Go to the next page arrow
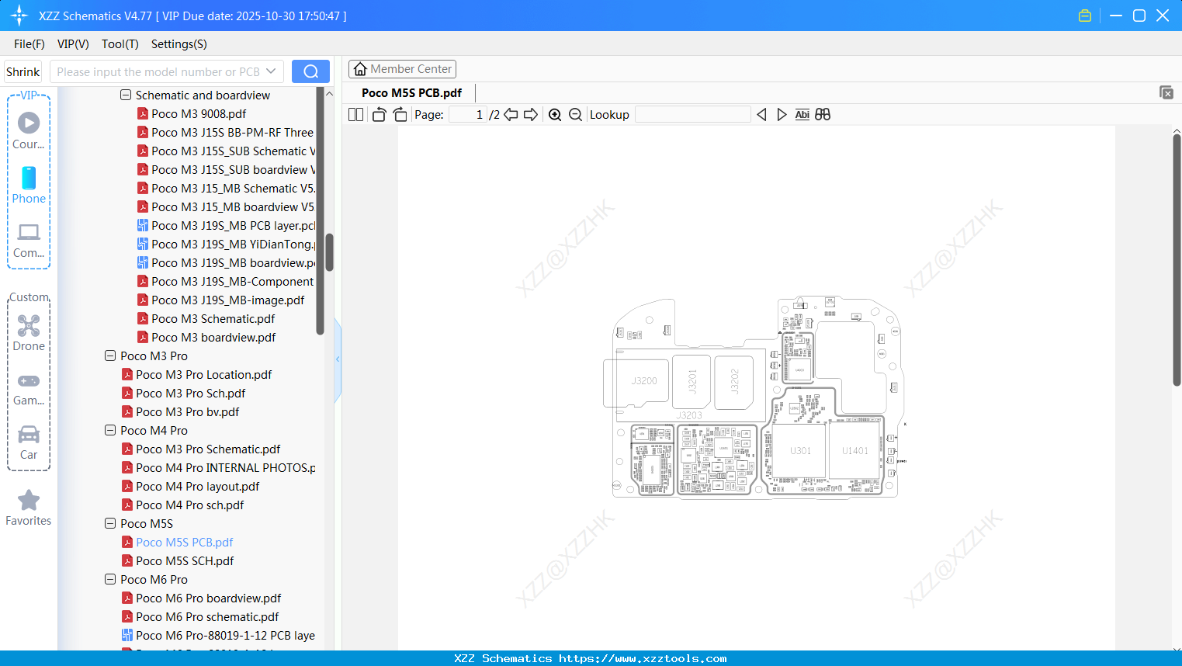Viewport: 1182px width, 666px height. 531,115
